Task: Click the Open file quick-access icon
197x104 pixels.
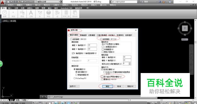Action: click(12, 2)
